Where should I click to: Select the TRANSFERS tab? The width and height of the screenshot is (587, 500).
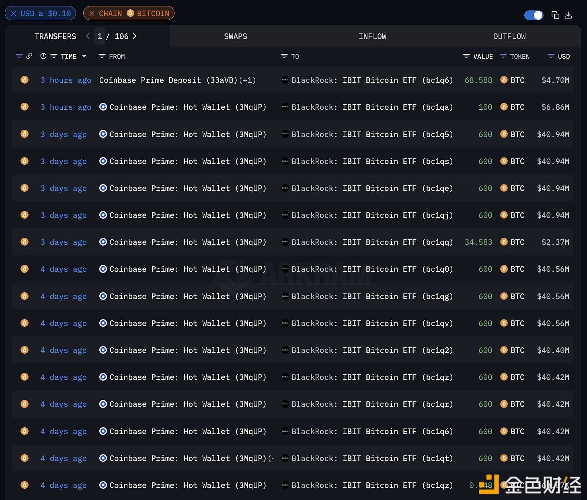[x=55, y=37]
